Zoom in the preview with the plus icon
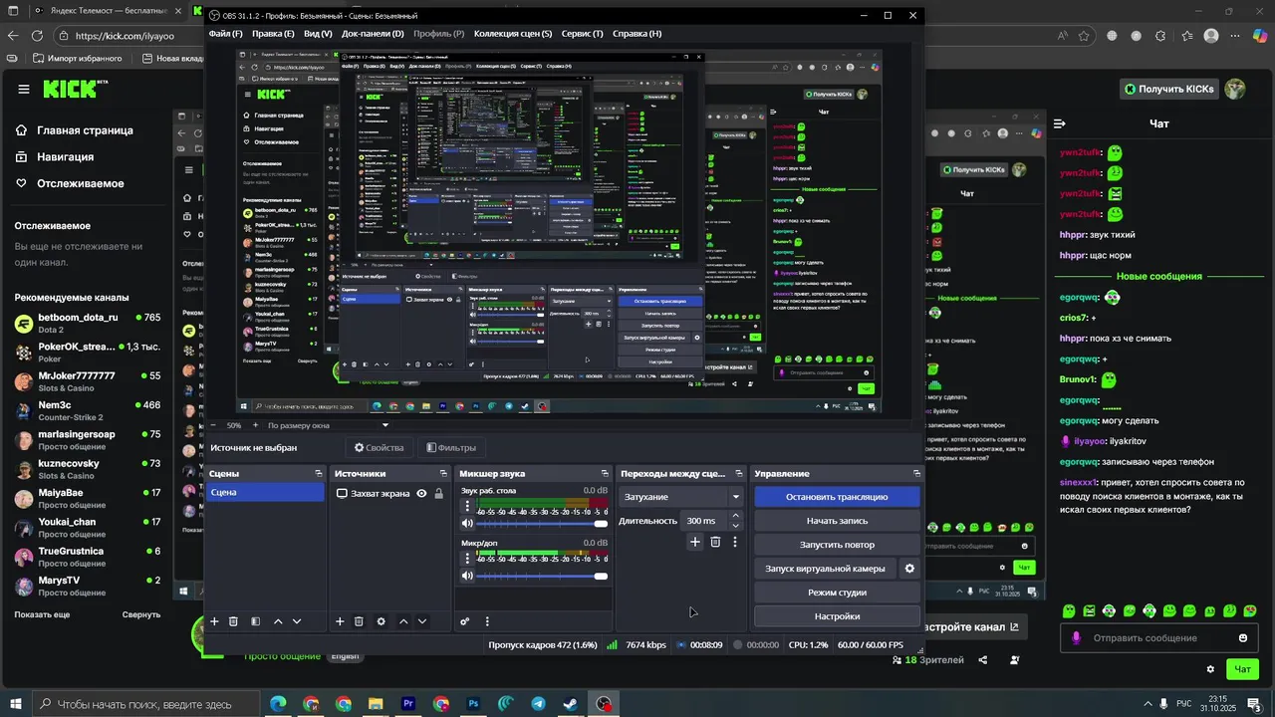 click(254, 425)
